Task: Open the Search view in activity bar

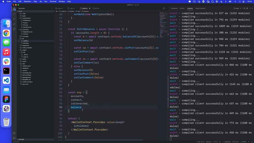Action: tap(14, 14)
